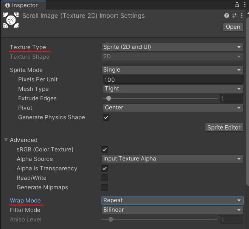The image size is (249, 229).
Task: Enable the Read/Write checkbox
Action: point(105,178)
